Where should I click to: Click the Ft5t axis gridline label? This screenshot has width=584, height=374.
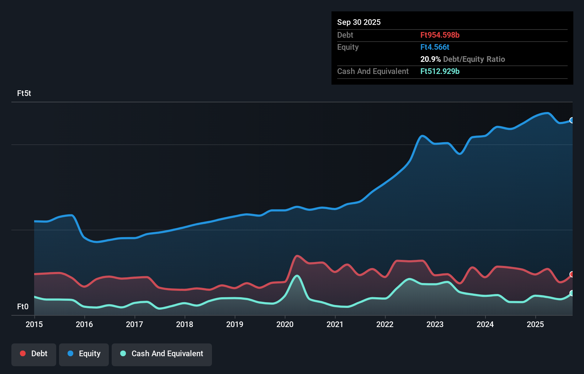click(24, 93)
